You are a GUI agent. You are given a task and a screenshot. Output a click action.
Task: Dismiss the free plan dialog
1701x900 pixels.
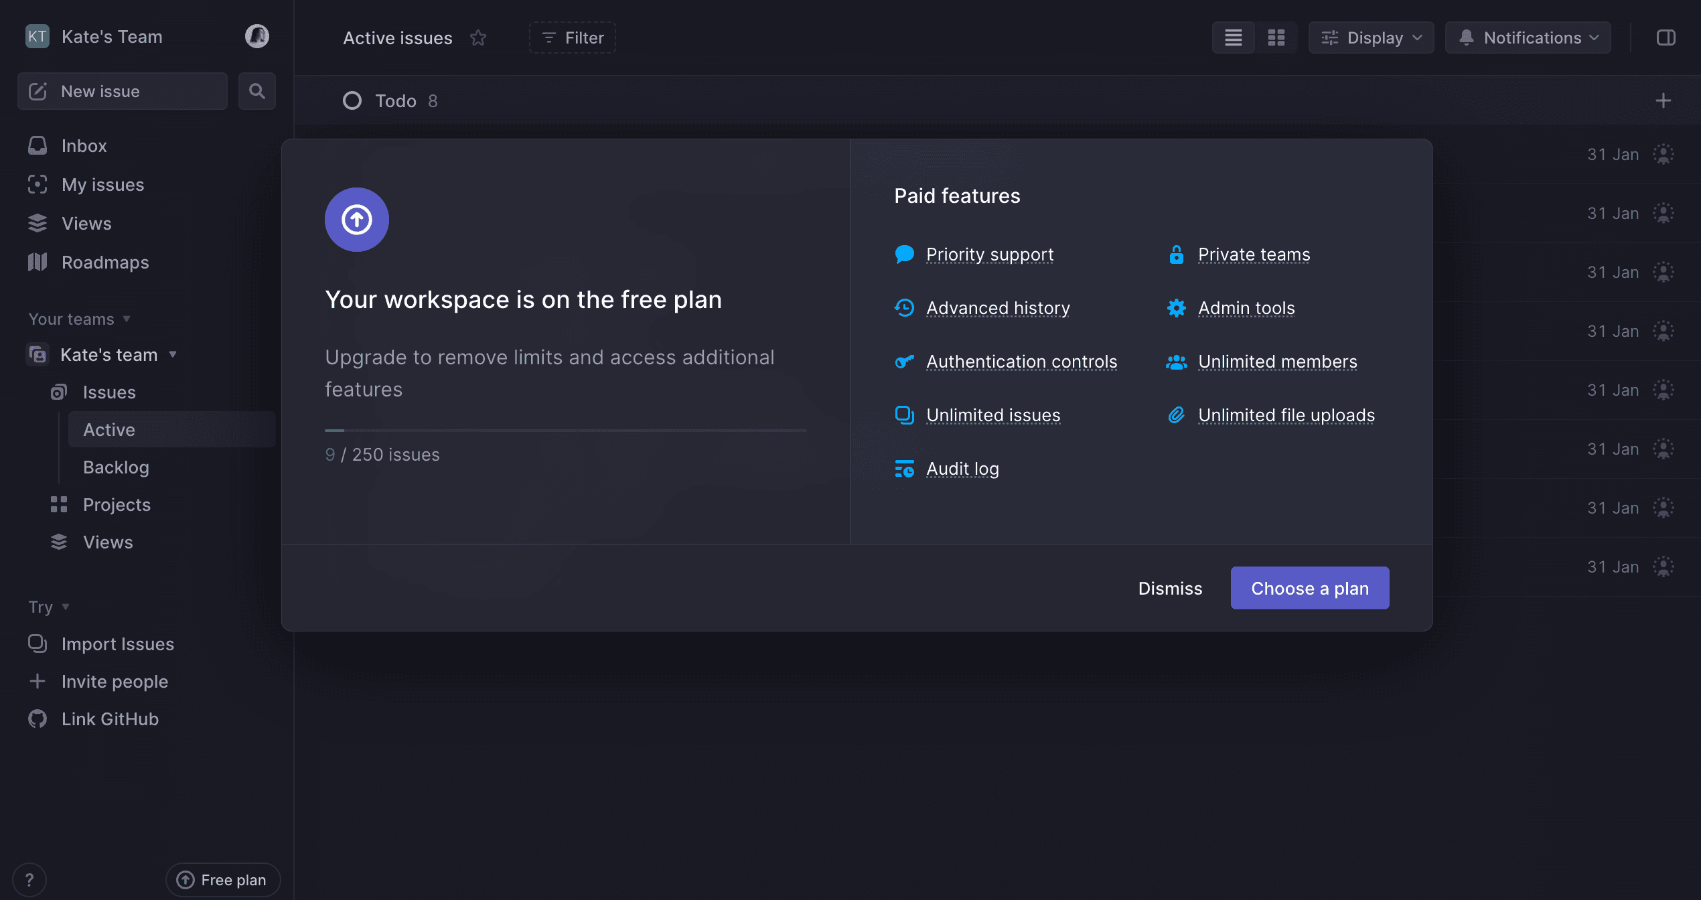[1170, 589]
